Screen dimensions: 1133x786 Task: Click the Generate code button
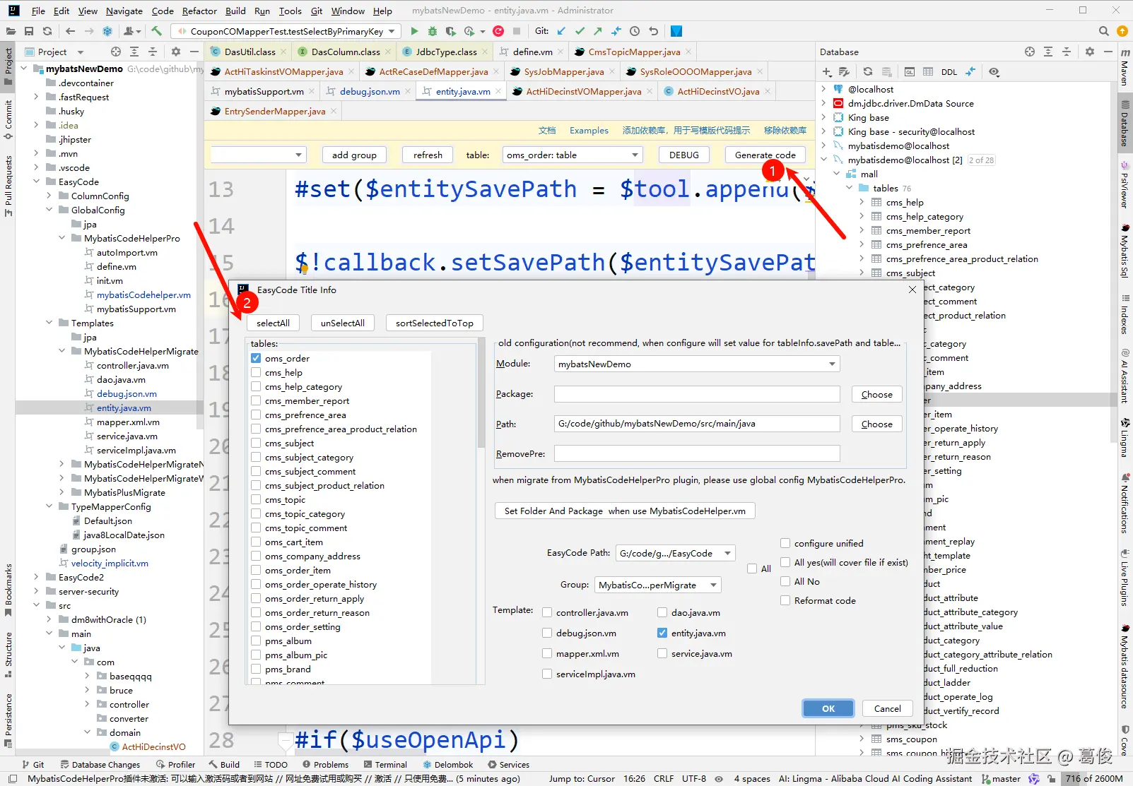pyautogui.click(x=765, y=155)
